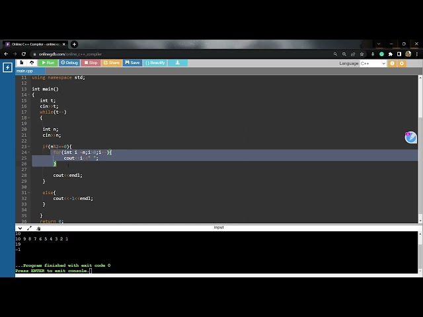
Task: Open the tab search chevron
Action: pos(379,44)
